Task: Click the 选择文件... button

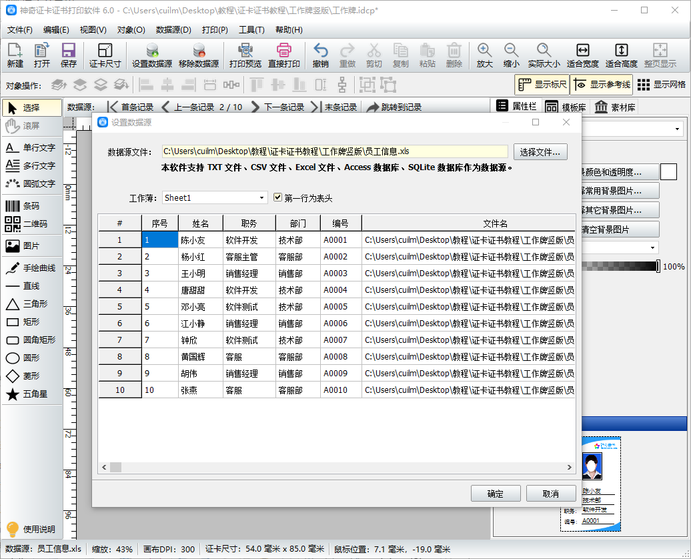Action: (x=540, y=152)
